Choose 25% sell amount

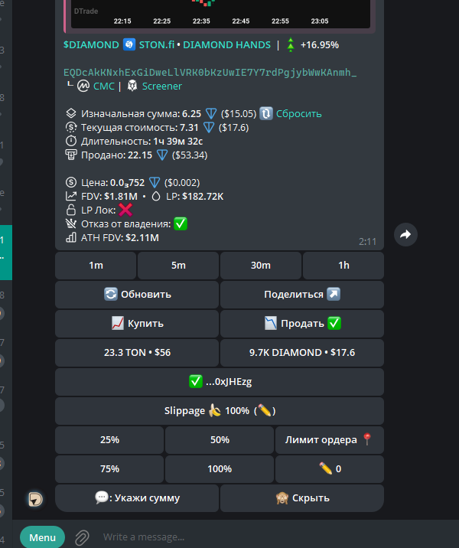109,439
